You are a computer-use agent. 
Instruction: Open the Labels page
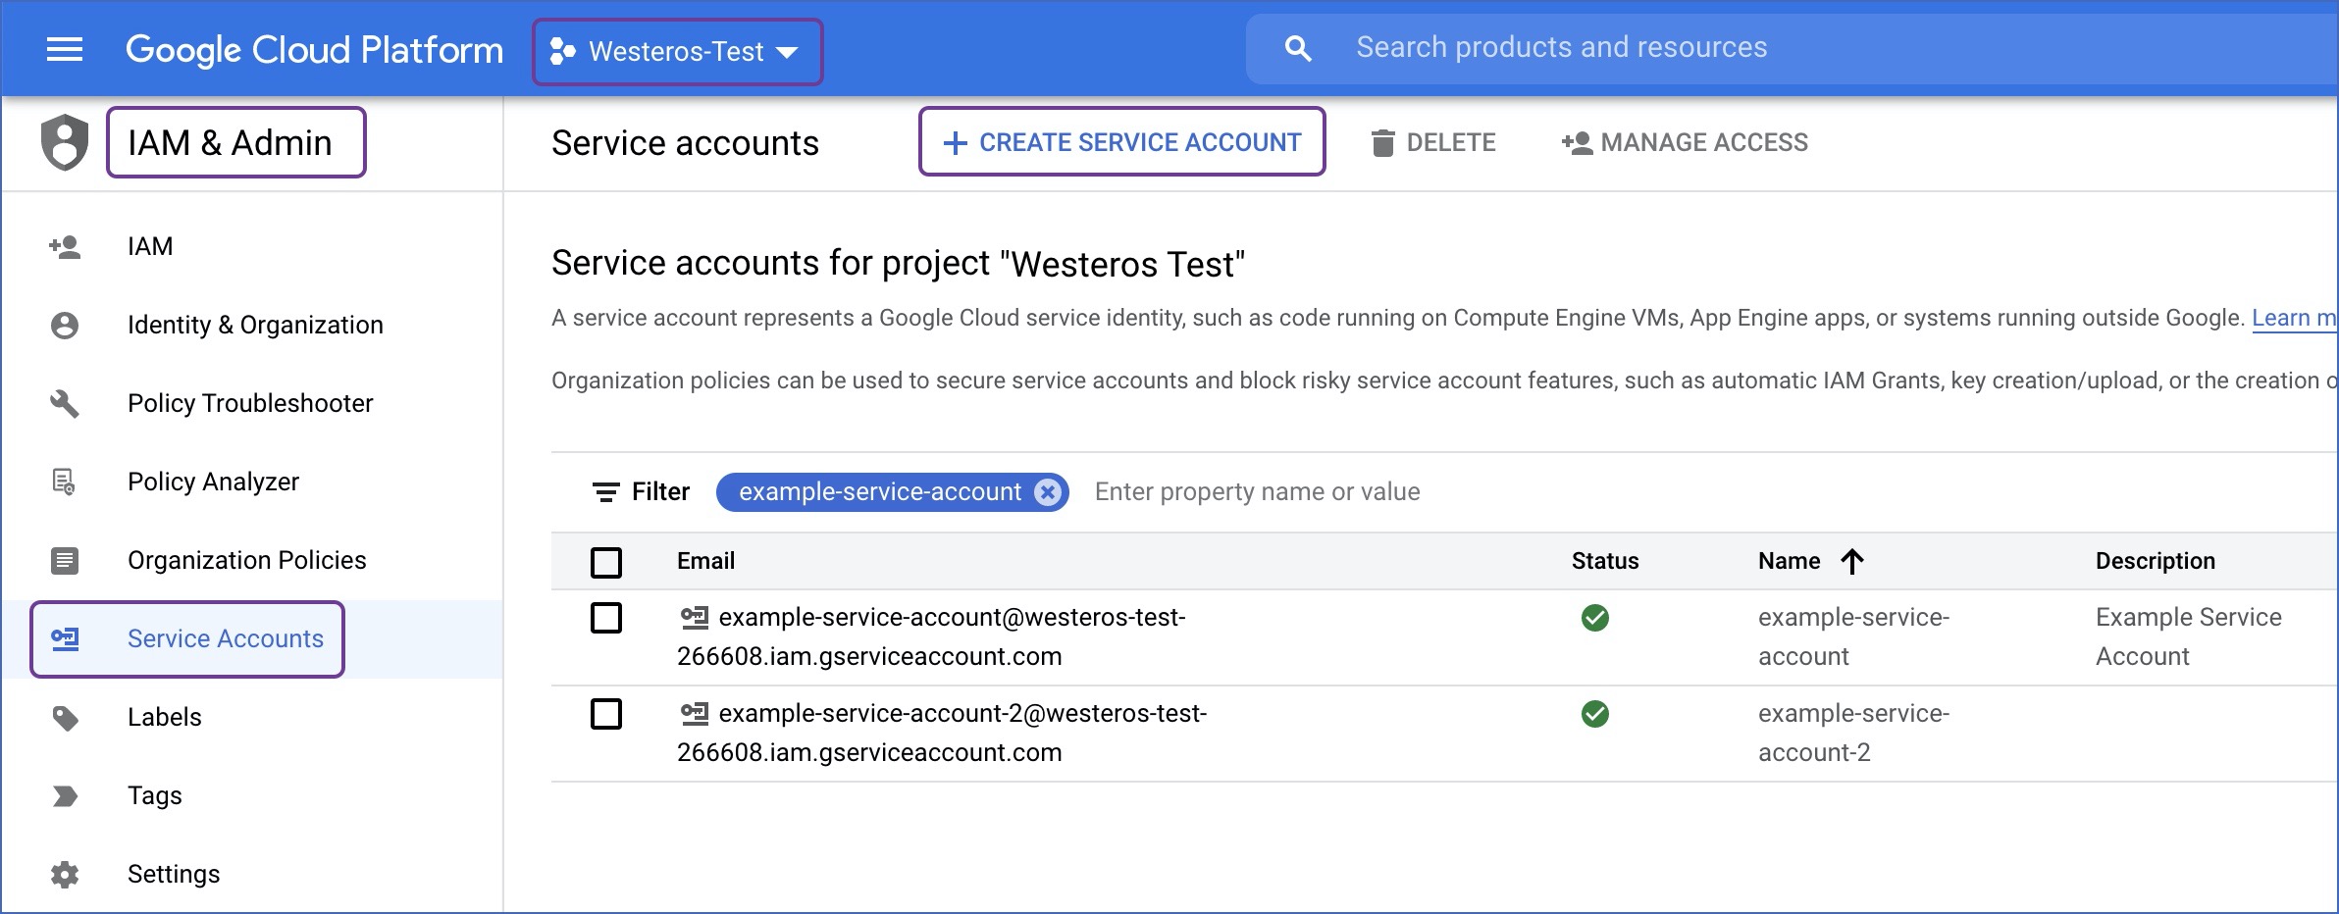(164, 717)
